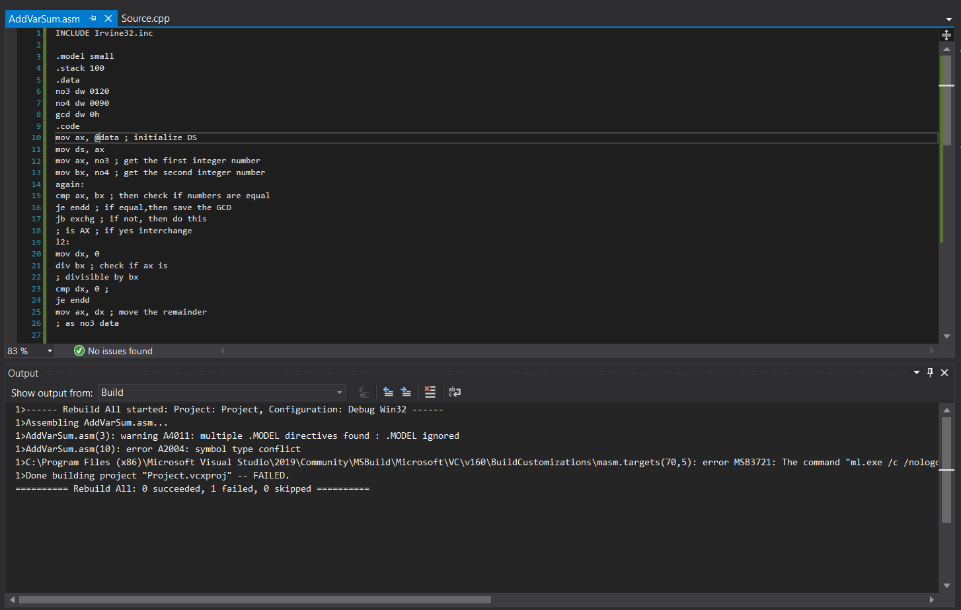The image size is (961, 610).
Task: Click the No issues found status text
Action: click(120, 351)
